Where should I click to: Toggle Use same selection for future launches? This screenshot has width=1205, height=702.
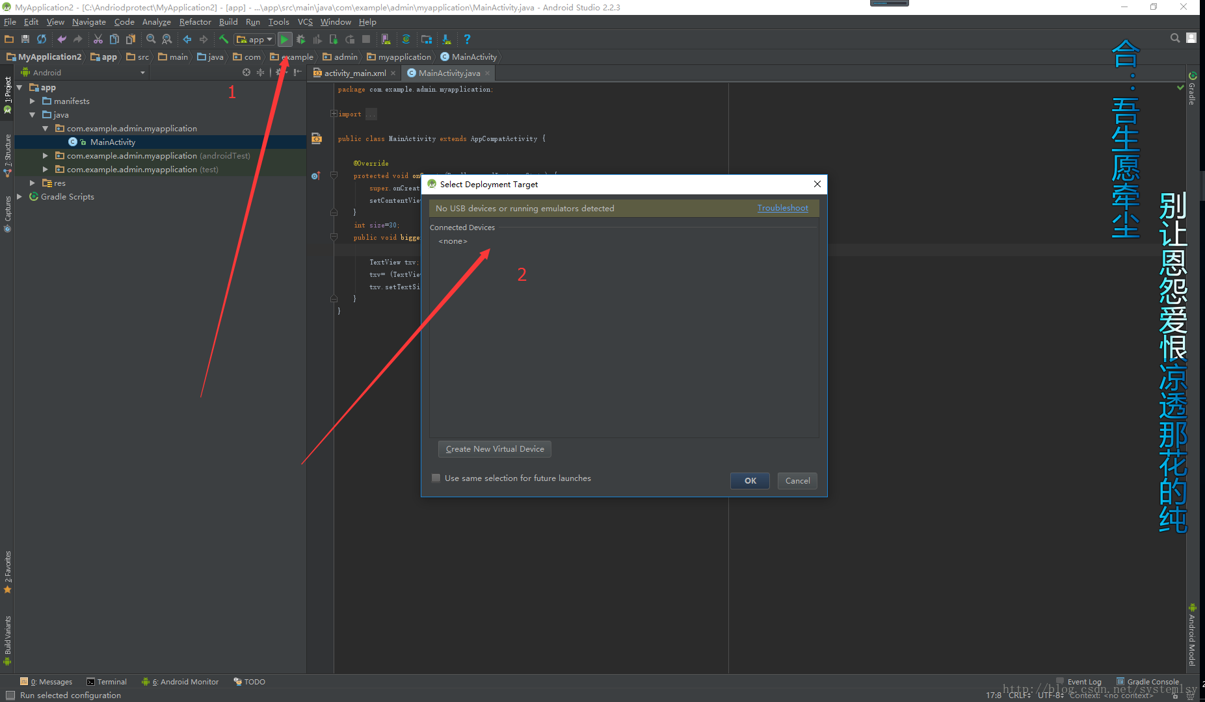click(436, 478)
